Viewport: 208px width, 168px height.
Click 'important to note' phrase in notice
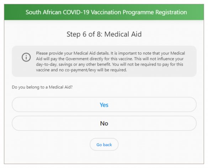pos(134,53)
